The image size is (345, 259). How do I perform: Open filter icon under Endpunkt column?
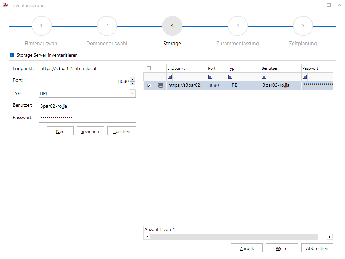[170, 77]
